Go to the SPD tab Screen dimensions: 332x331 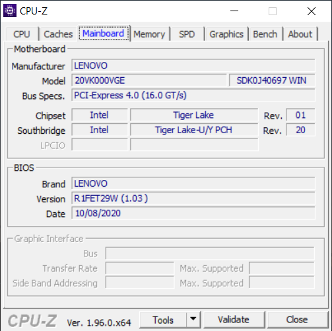click(187, 34)
